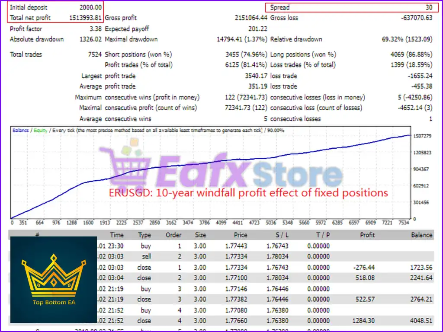Screen dimensions: 443x332
Task: Click the "Profit factor" label
Action: [x=26, y=29]
